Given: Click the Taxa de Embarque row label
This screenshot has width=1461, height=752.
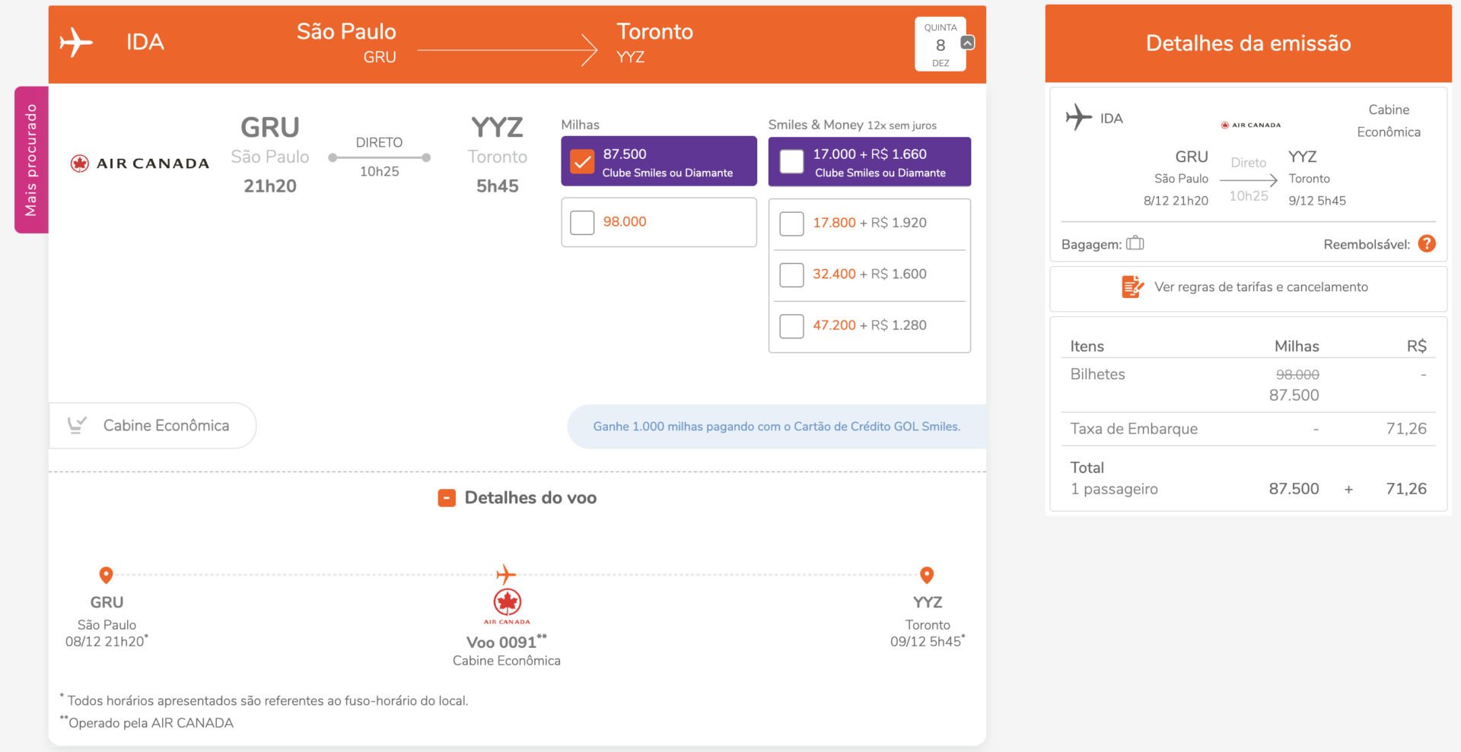Looking at the screenshot, I should [1134, 429].
